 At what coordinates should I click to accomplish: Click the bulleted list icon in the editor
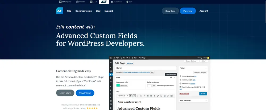pos(138,96)
